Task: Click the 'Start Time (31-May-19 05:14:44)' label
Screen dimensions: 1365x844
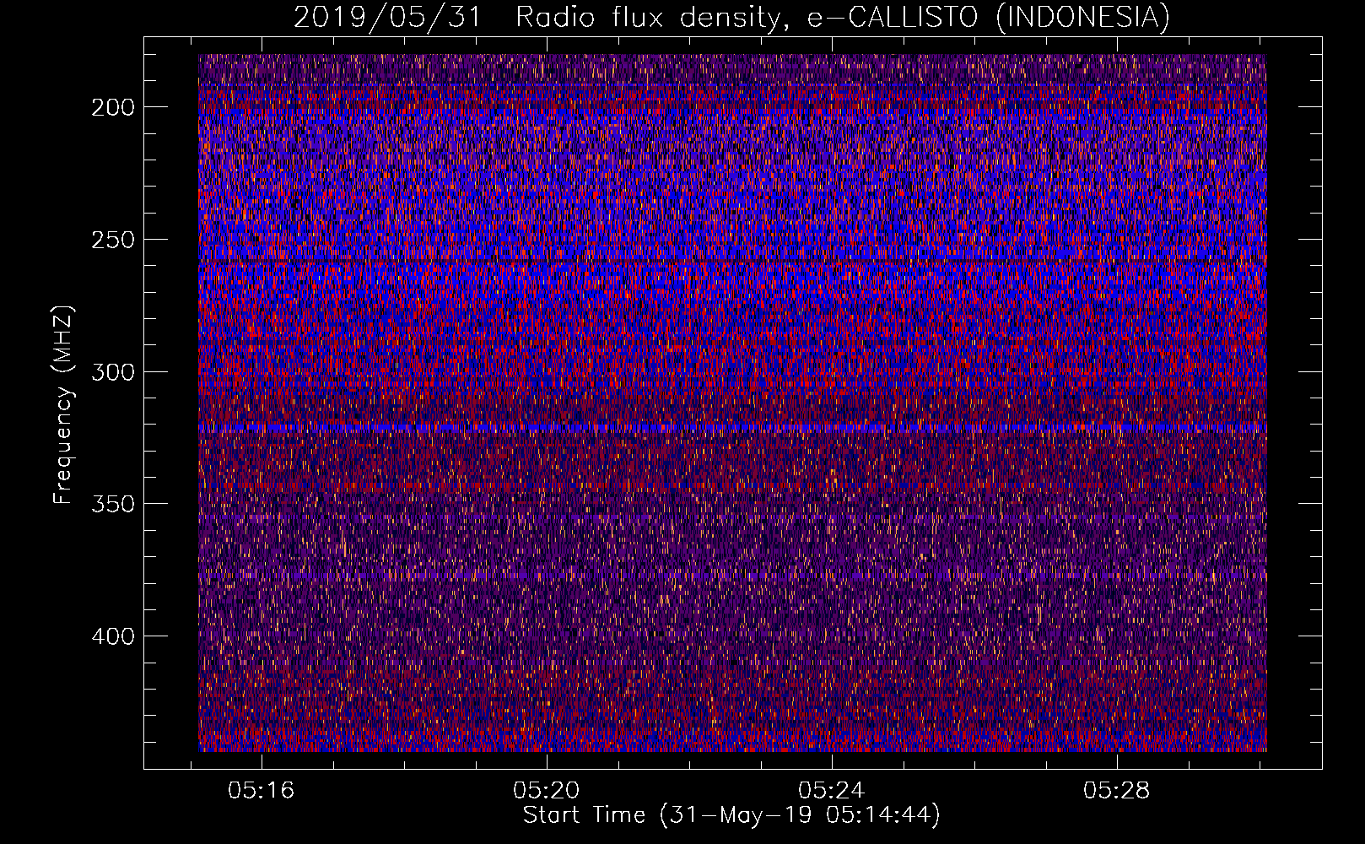Action: (x=731, y=816)
